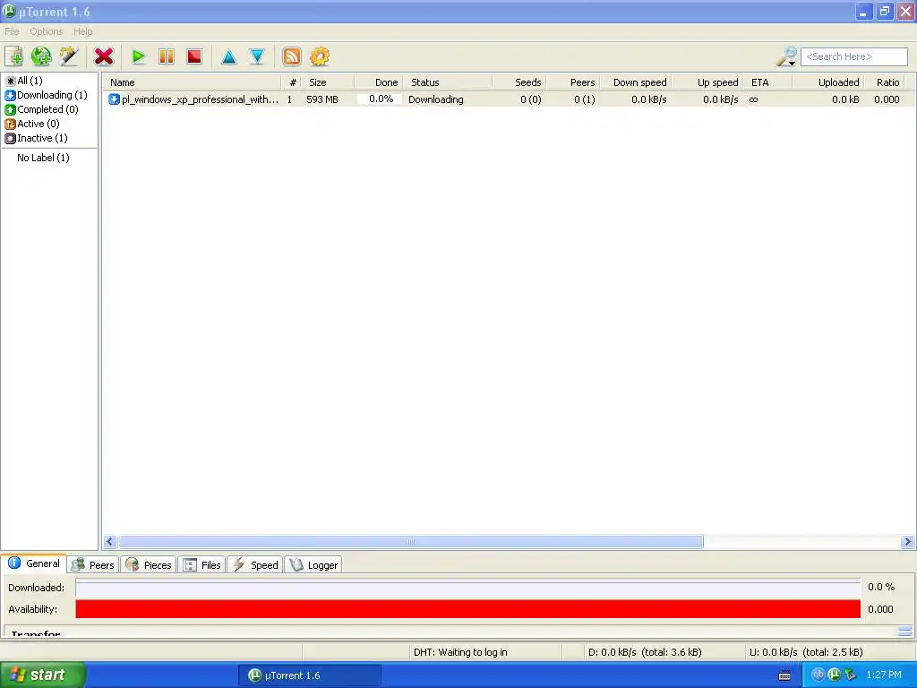Click µTorrent 1.6 taskbar button
The width and height of the screenshot is (917, 688).
(310, 675)
